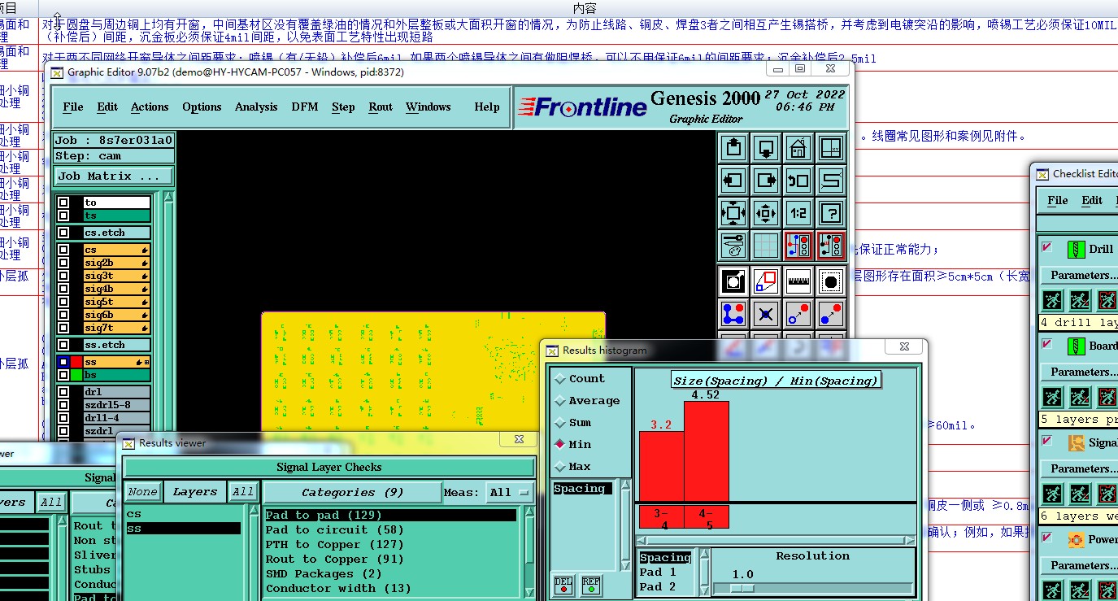Click the None button in Results viewer
Viewport: 1118px width, 601px height.
pyautogui.click(x=143, y=492)
